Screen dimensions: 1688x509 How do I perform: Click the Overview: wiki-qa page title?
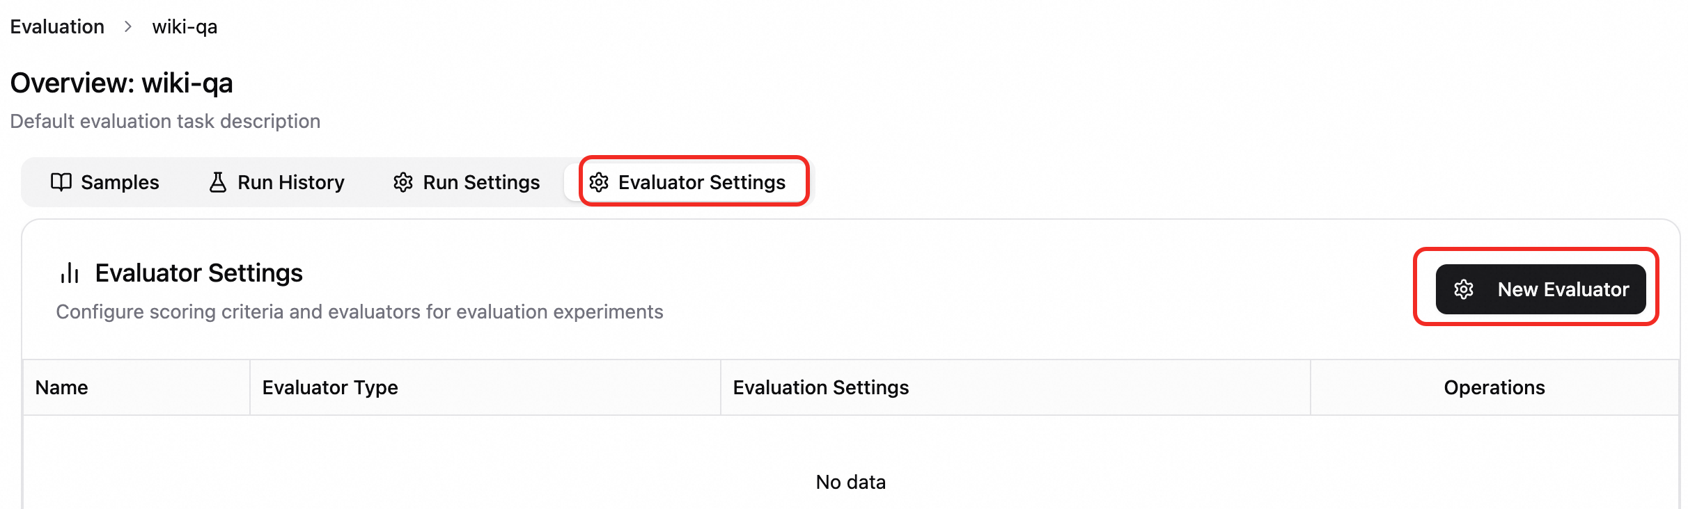click(x=122, y=83)
